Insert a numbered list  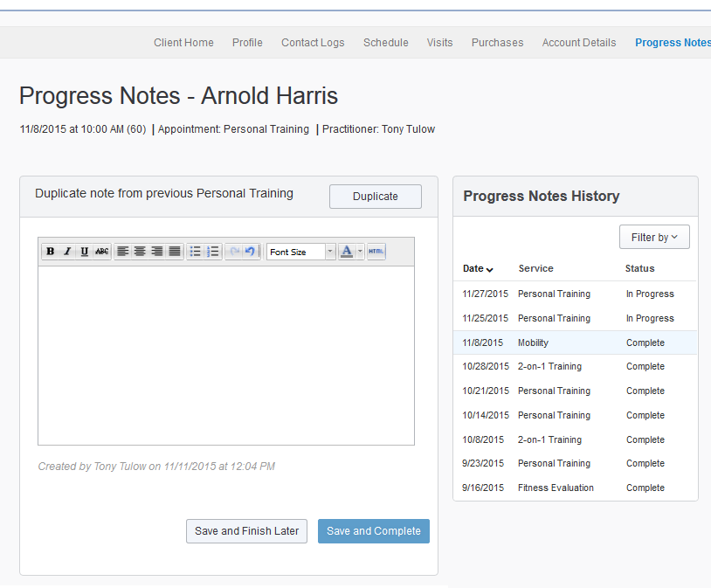tap(212, 252)
